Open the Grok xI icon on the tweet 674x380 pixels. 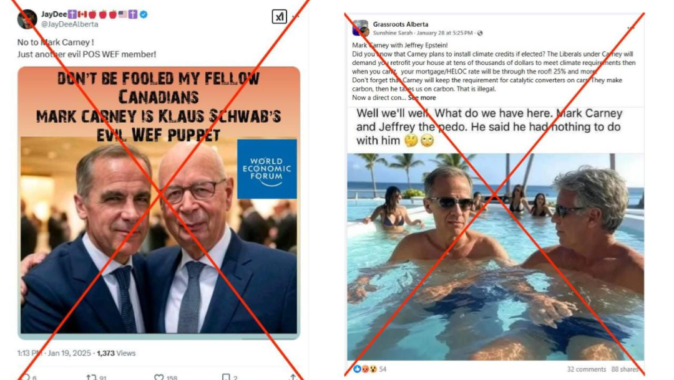pos(280,17)
